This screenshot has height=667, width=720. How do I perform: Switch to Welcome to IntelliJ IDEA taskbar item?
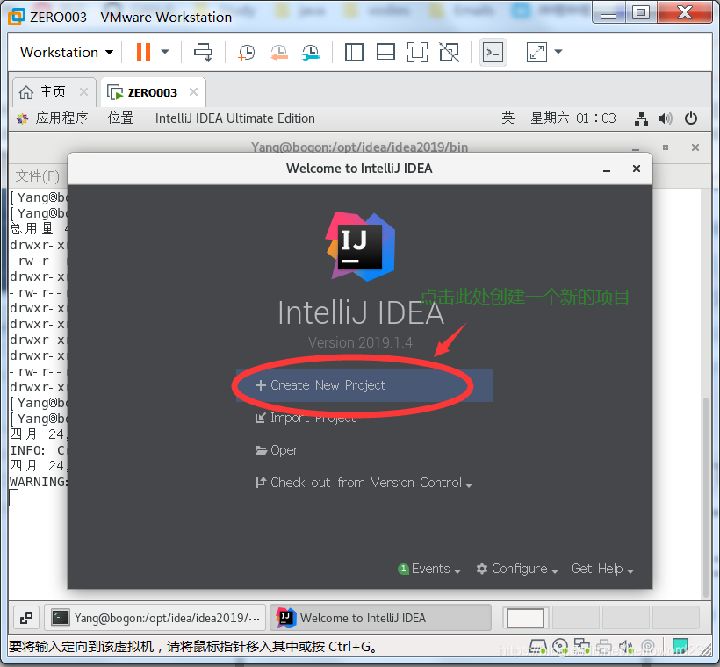coord(380,618)
